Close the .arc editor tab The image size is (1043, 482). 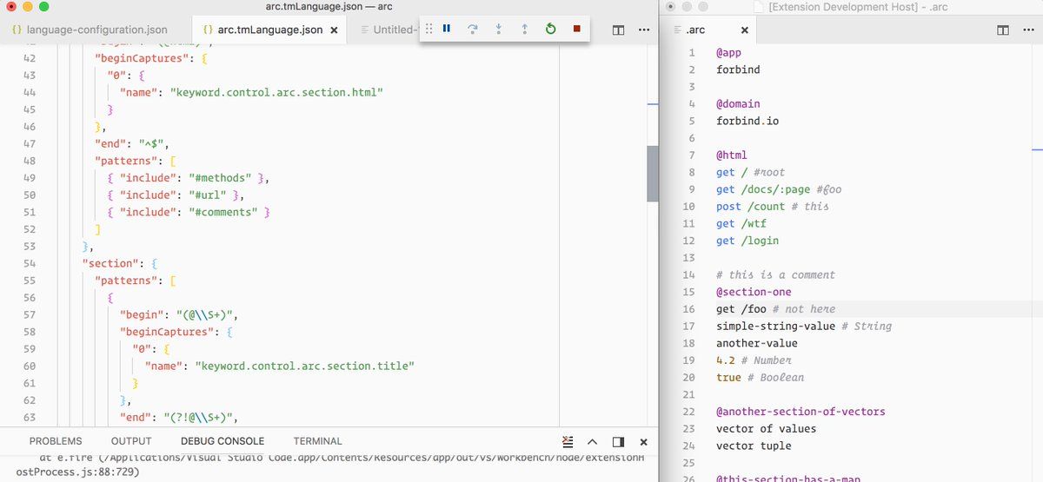745,30
